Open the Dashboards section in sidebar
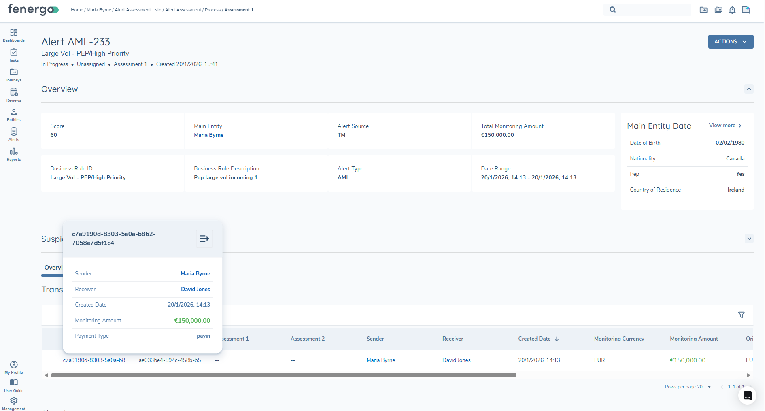765x411 pixels. click(x=13, y=35)
